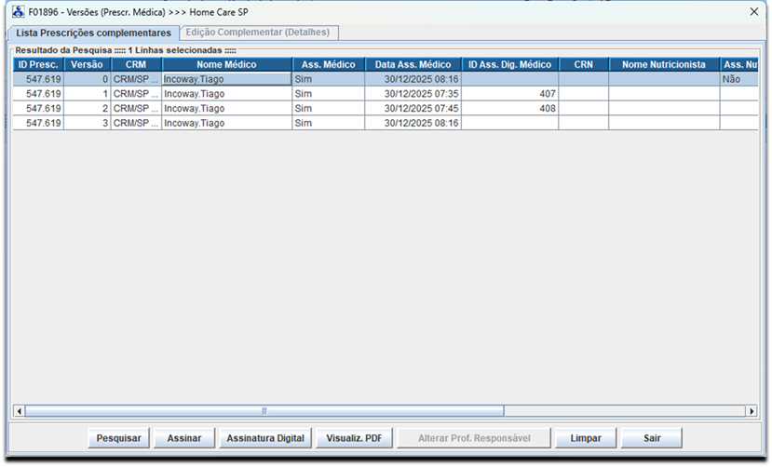Click the horizontal scrollbar right arrow

(751, 411)
